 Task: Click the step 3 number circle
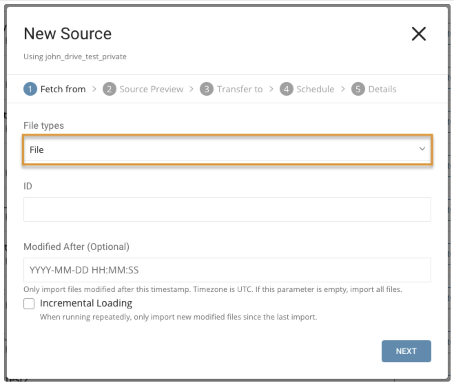(207, 89)
